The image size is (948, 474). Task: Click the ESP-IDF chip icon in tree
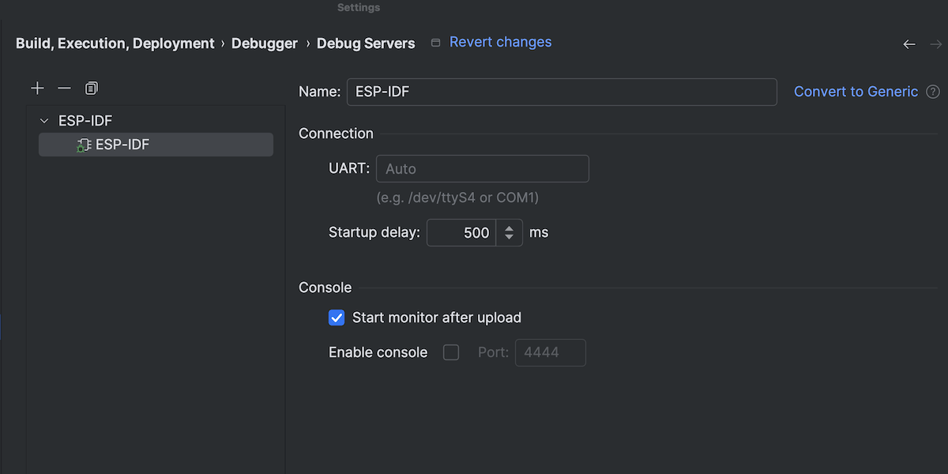pos(84,145)
